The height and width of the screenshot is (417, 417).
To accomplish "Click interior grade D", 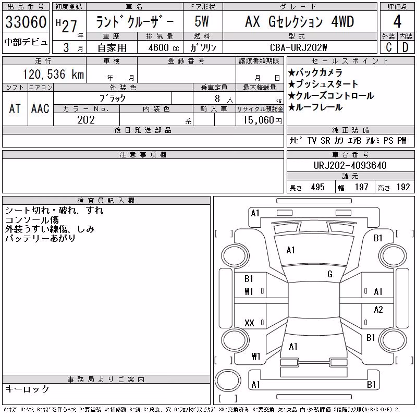I will [406, 47].
